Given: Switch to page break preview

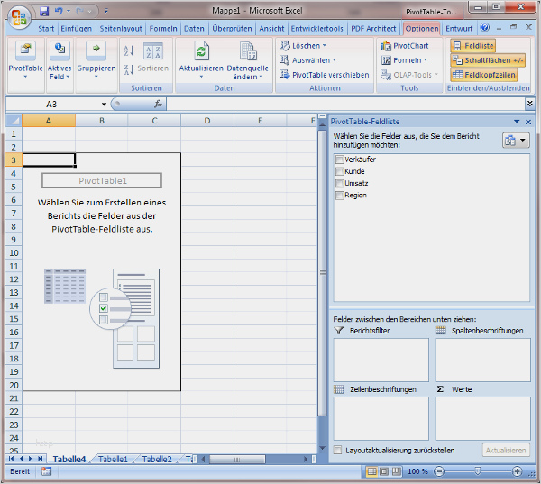Looking at the screenshot, I should click(396, 471).
